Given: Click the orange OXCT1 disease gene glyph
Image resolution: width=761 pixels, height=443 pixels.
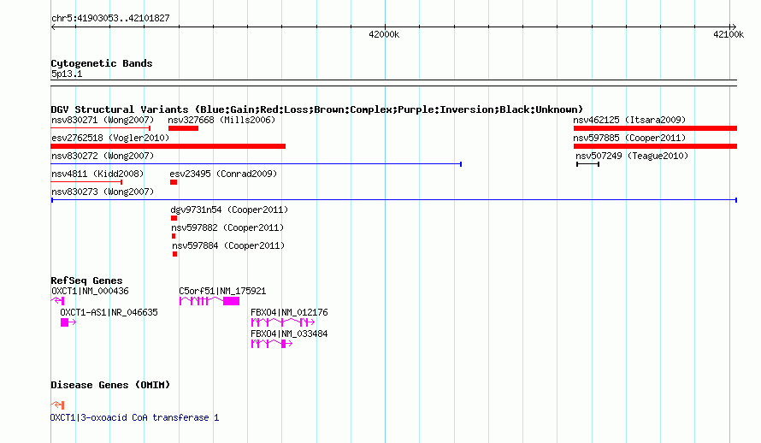Looking at the screenshot, I should (x=57, y=405).
